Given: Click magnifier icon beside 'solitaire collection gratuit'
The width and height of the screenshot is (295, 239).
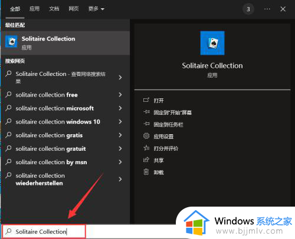Looking at the screenshot, I should (x=8, y=148).
